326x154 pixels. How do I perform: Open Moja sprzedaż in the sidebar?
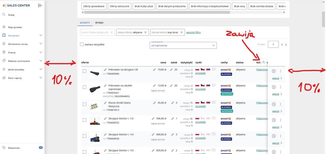pyautogui.click(x=15, y=27)
